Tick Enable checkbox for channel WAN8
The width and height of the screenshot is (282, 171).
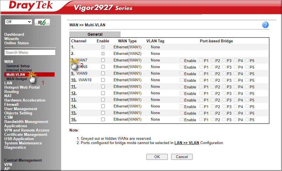tap(103, 67)
